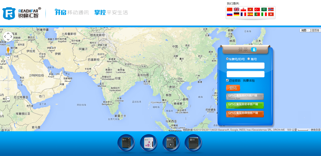Image resolution: width=321 pixels, height=156 pixels.
Task: Select the 账号 radio option
Action: [x=249, y=59]
